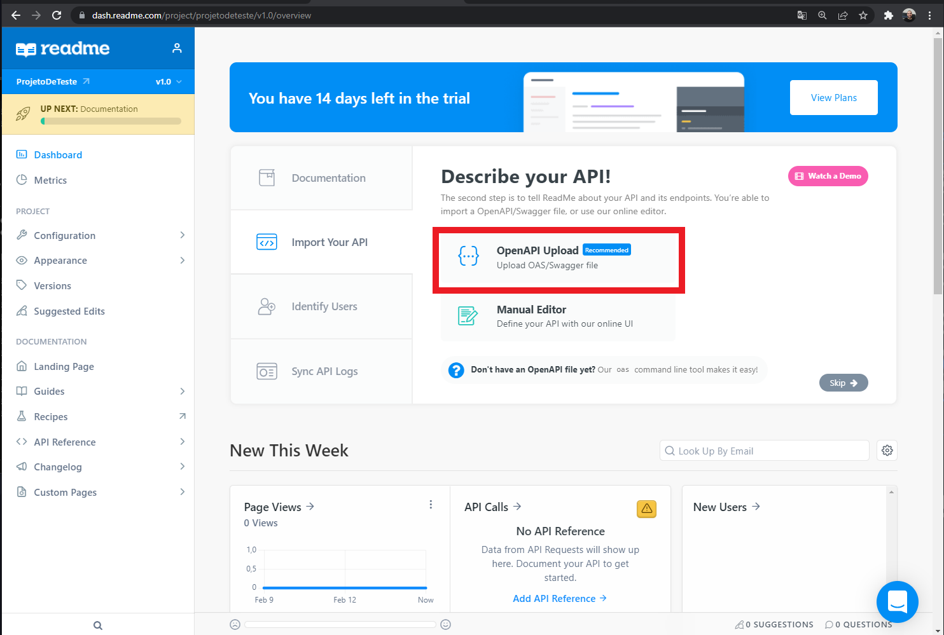The width and height of the screenshot is (944, 635).
Task: Open Metrics in the sidebar
Action: (50, 180)
